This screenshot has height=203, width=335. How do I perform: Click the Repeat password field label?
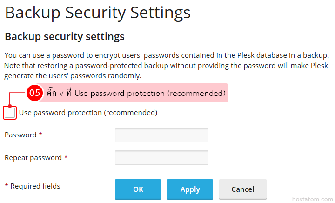pyautogui.click(x=33, y=158)
